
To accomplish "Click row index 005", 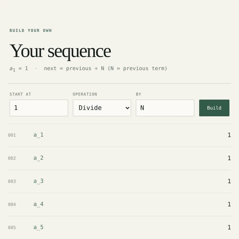I will tap(12, 227).
